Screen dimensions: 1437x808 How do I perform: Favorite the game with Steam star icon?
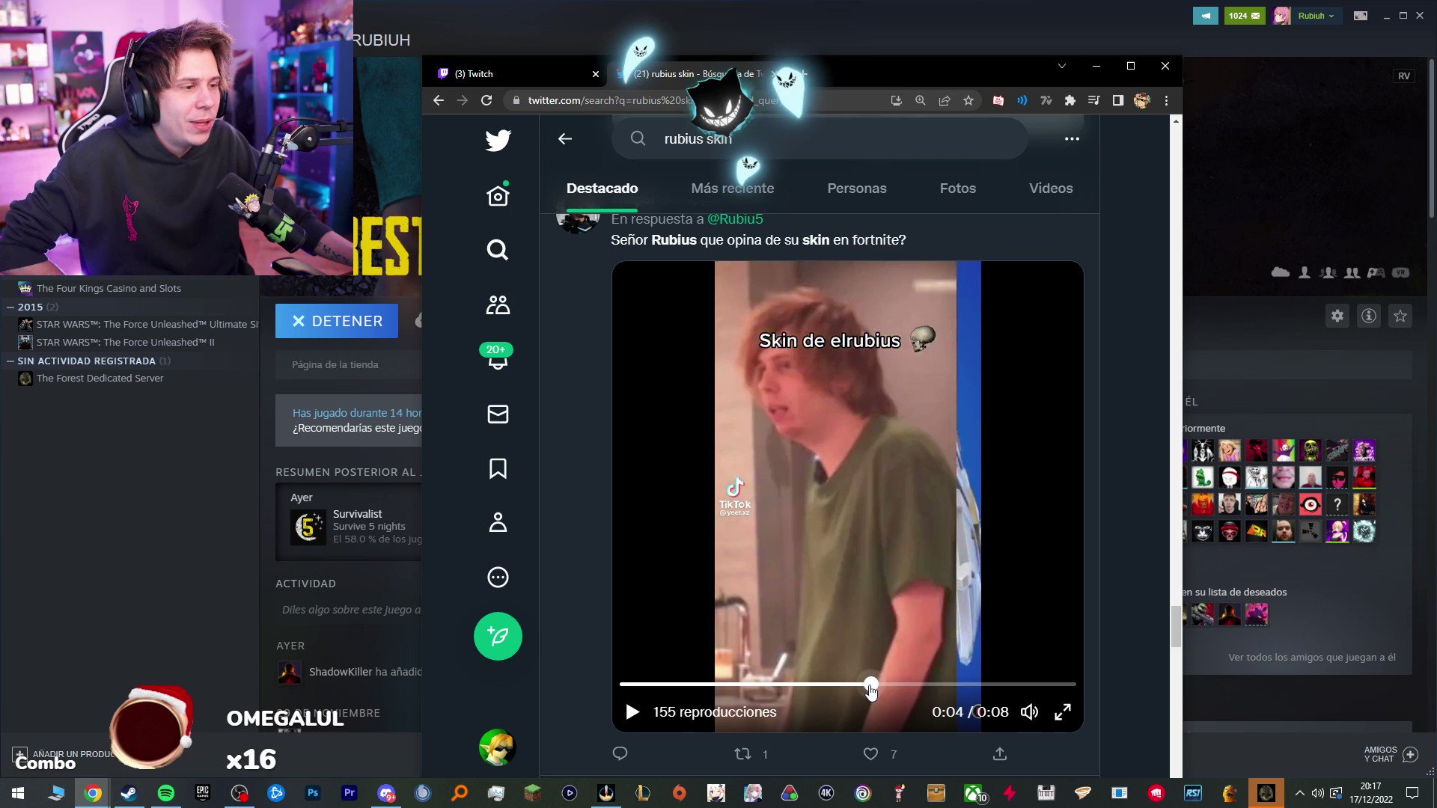coord(1400,316)
